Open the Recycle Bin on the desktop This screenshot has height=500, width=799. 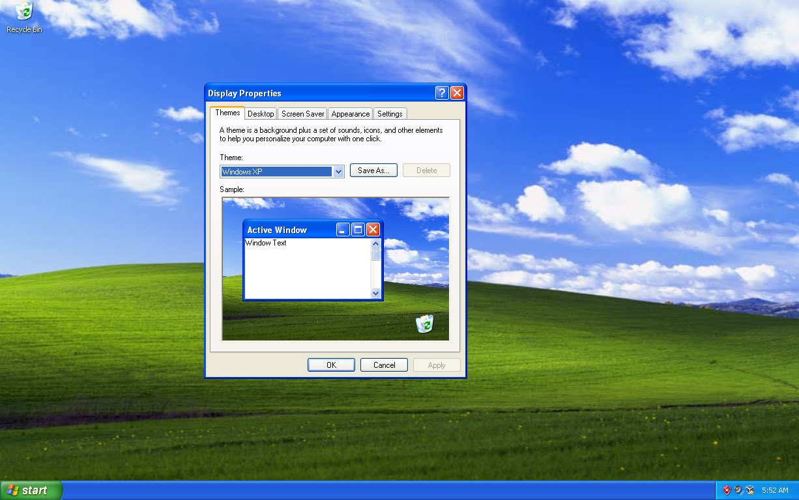pyautogui.click(x=23, y=11)
